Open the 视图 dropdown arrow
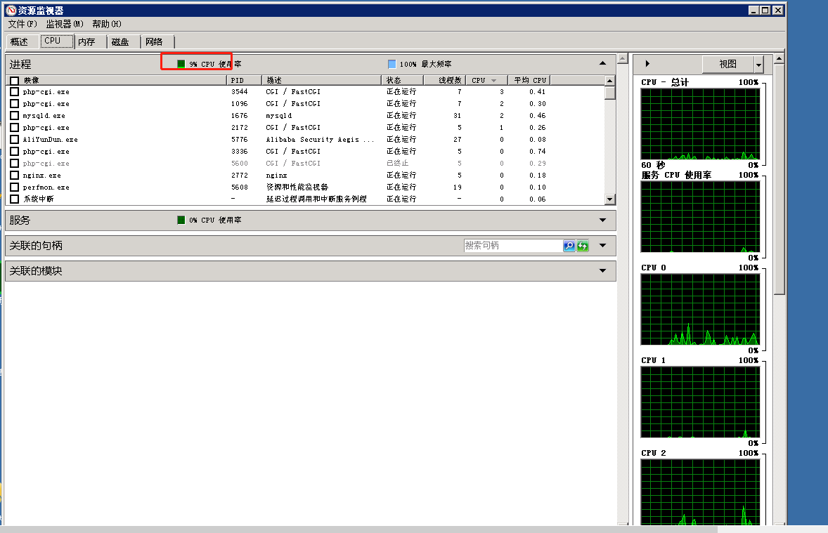 coord(759,65)
